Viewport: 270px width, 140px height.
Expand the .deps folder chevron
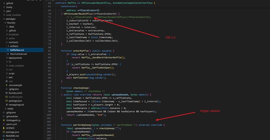7,27
